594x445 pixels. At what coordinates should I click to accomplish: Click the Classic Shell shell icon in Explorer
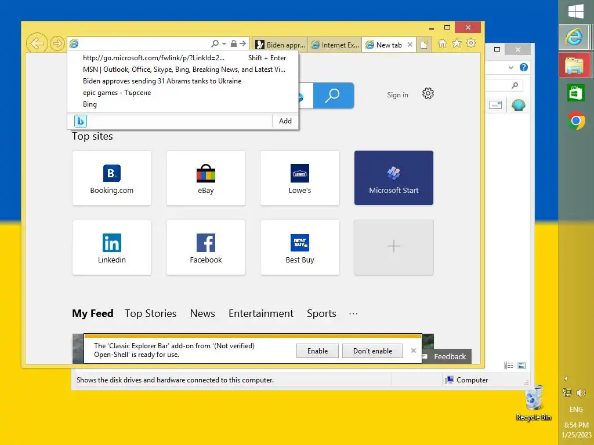(518, 105)
